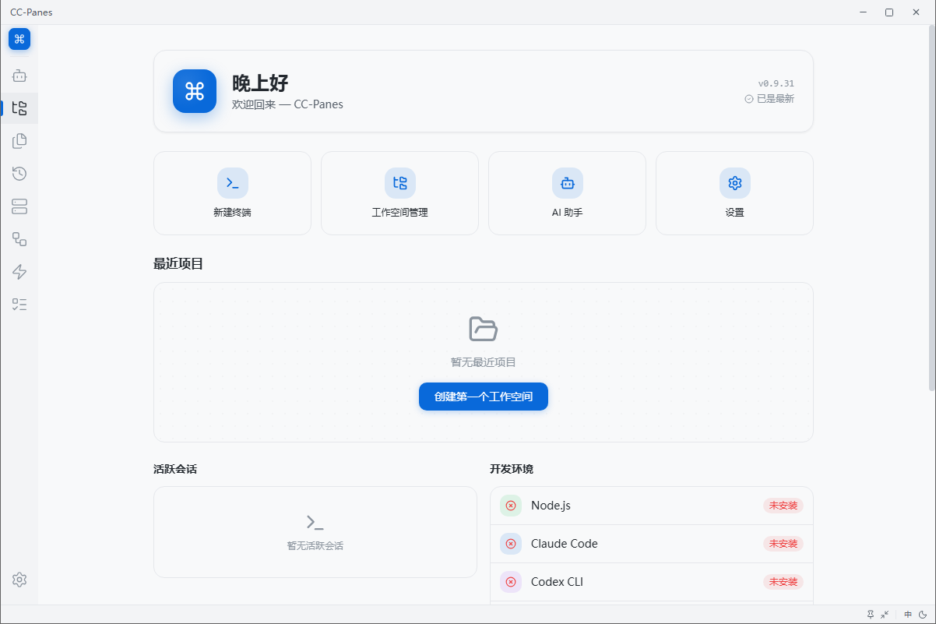Click the pages/copy icon in sidebar

click(19, 141)
